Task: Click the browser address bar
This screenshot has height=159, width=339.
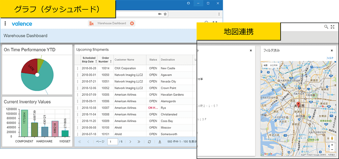Action: coord(142,14)
